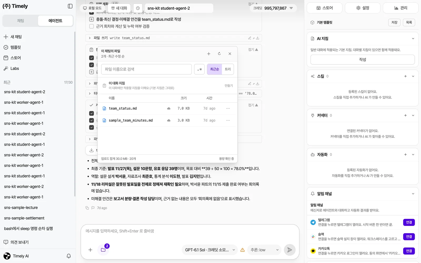Click the warning triangle icon near model selector
421x263 pixels.
[x=243, y=250]
